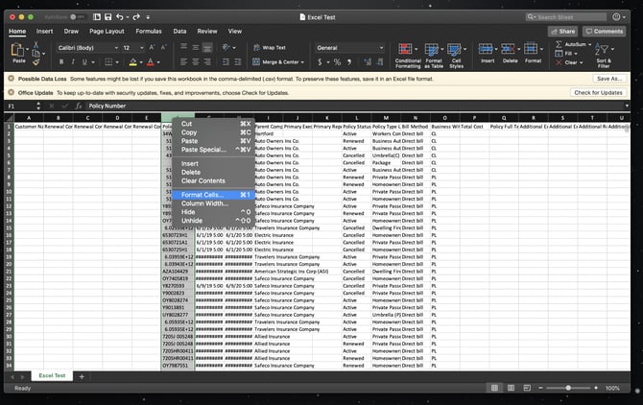Expand the borders dropdown arrow
Screen dimensions: 643x405
point(117,62)
